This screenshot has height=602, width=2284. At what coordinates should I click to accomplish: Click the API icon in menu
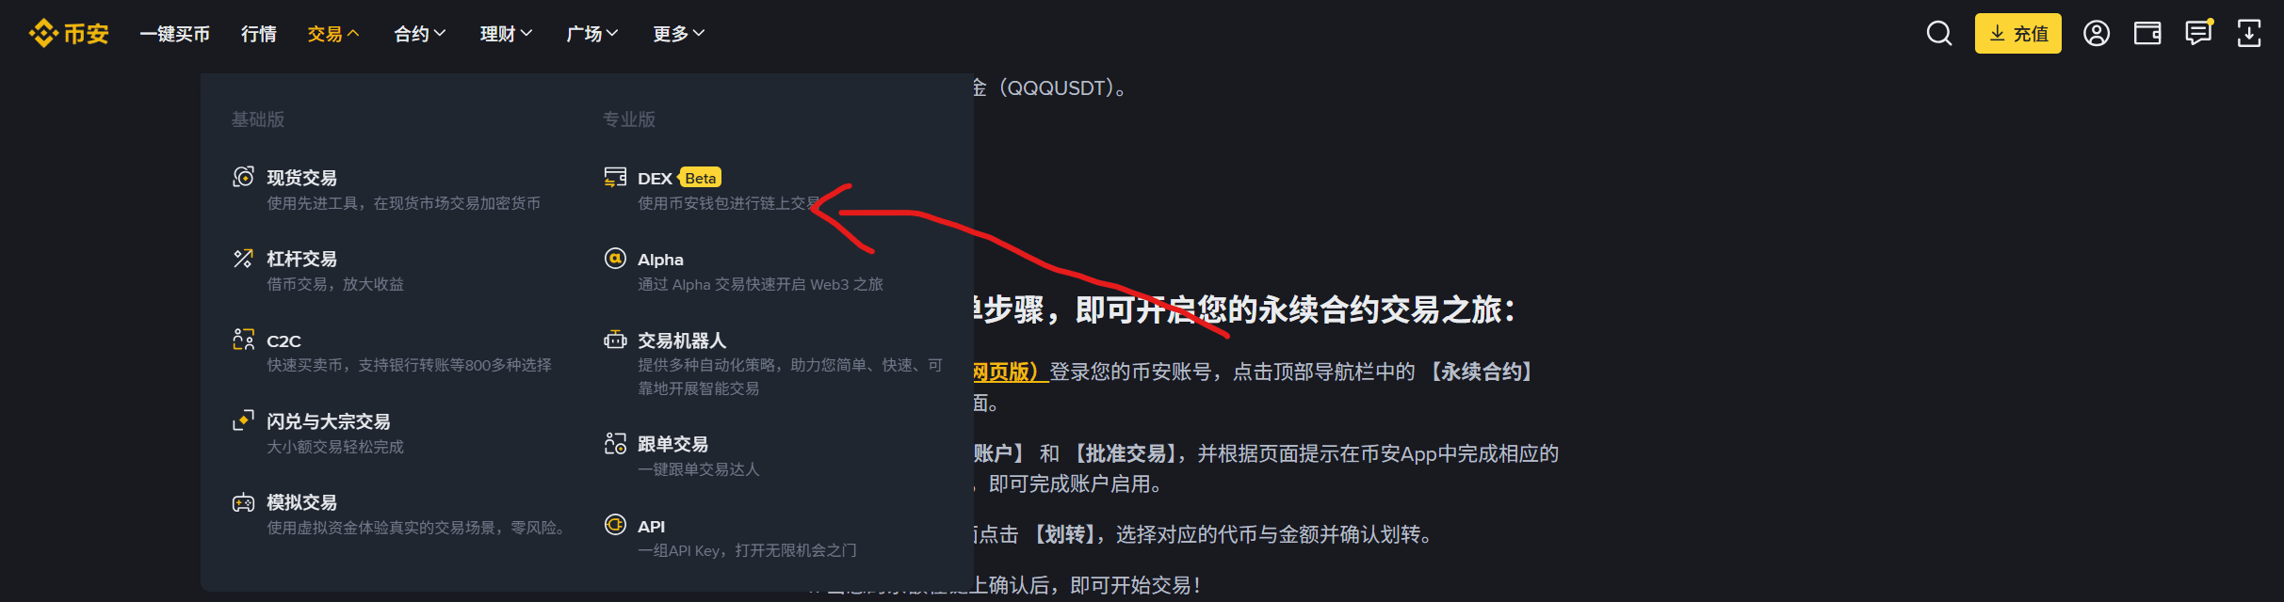tap(615, 525)
